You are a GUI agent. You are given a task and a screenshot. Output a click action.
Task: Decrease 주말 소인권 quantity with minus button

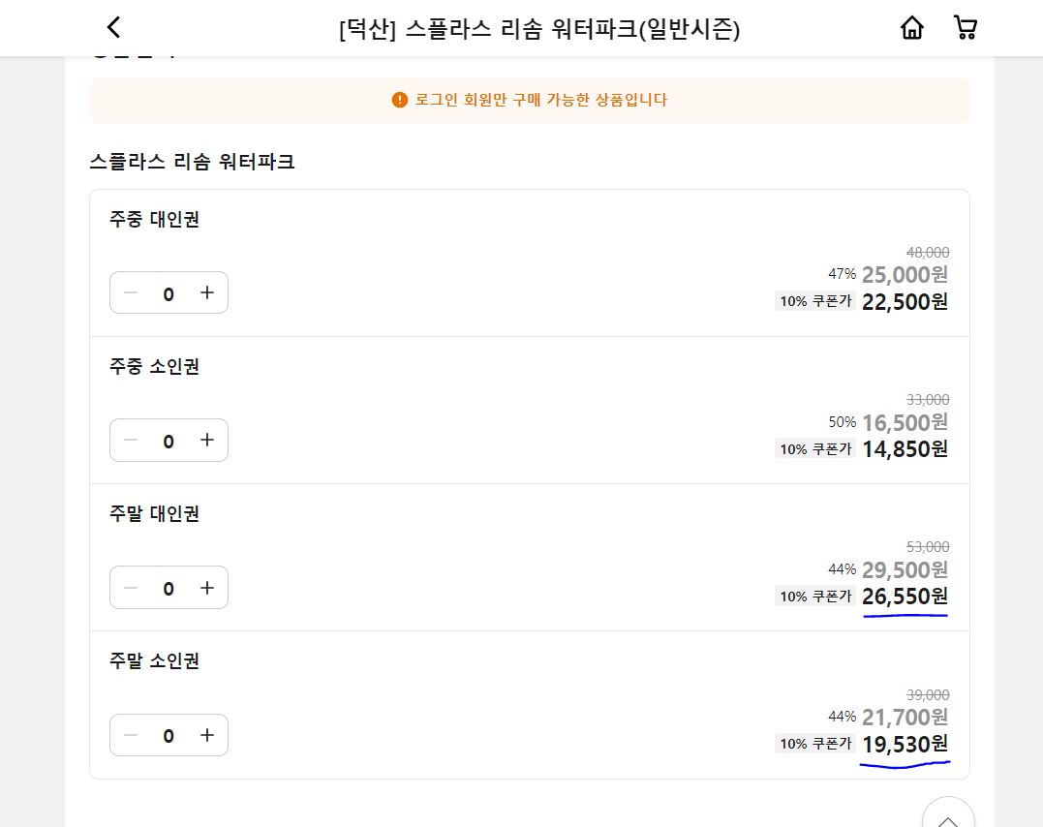pos(131,735)
